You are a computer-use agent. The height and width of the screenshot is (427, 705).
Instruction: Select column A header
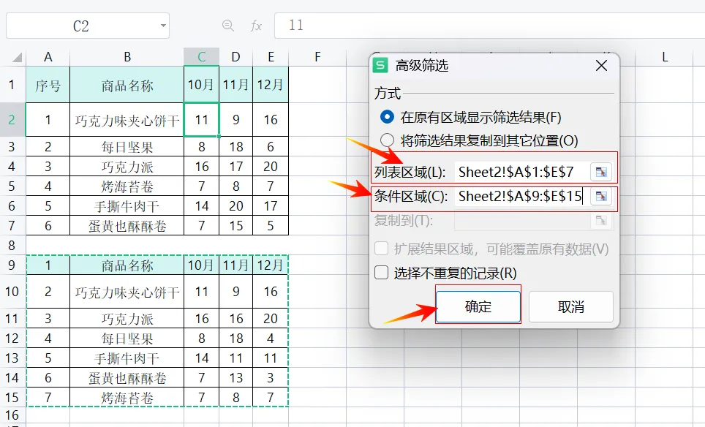(48, 57)
